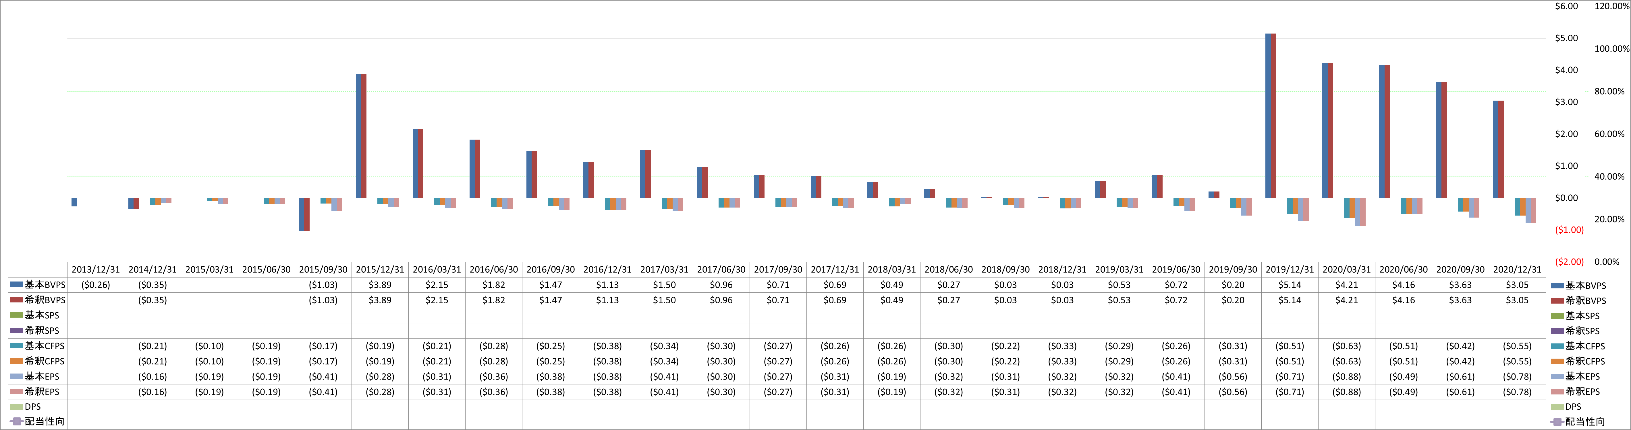Click the red ($2.00) axis label
1631x430 pixels.
click(1570, 262)
